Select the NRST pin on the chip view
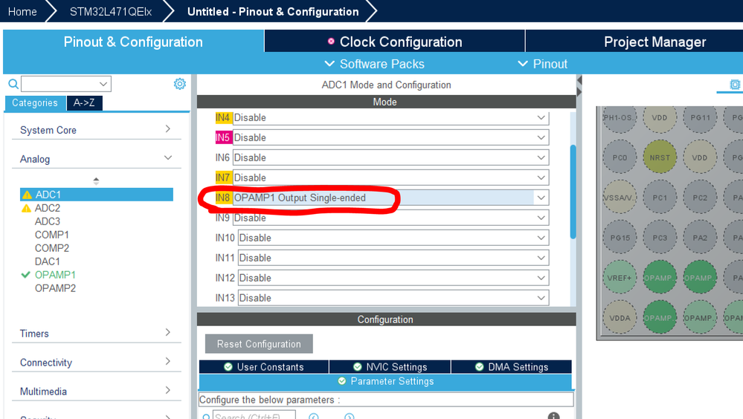The width and height of the screenshot is (743, 419). point(660,157)
